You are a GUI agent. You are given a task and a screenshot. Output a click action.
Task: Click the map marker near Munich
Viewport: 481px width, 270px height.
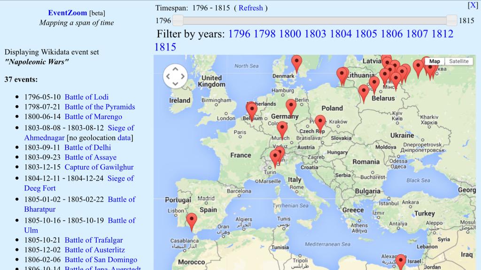(282, 129)
